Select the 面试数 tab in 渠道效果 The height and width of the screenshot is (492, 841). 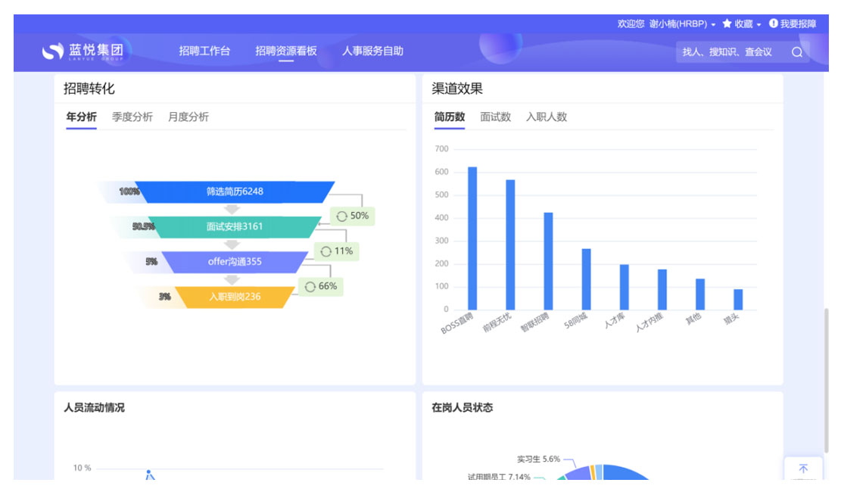click(x=495, y=117)
